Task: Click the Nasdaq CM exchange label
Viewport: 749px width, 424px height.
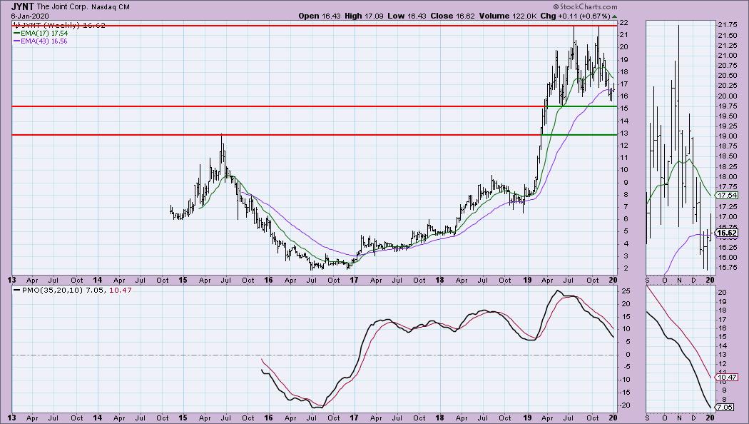Action: click(x=110, y=7)
